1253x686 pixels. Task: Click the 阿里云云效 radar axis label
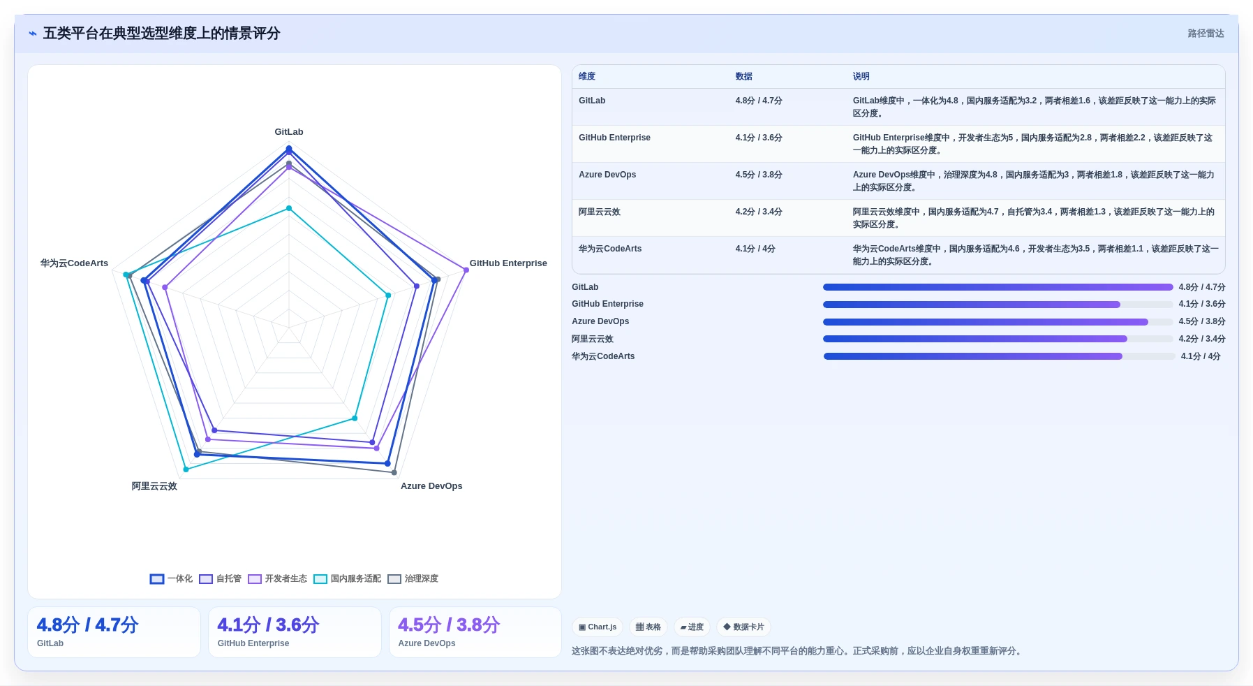pos(154,486)
